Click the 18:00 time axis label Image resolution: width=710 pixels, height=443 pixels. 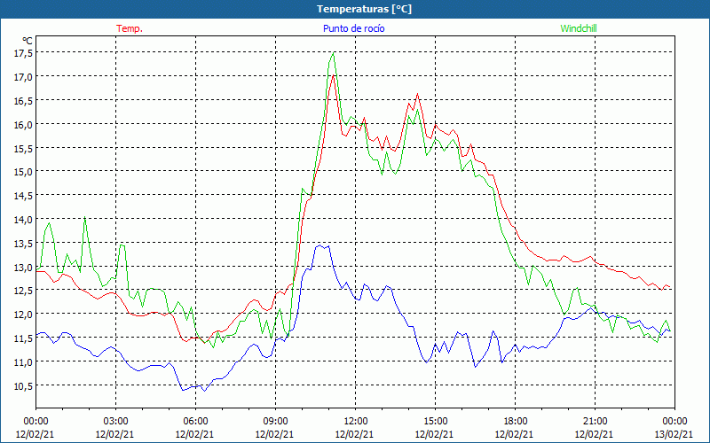click(515, 422)
